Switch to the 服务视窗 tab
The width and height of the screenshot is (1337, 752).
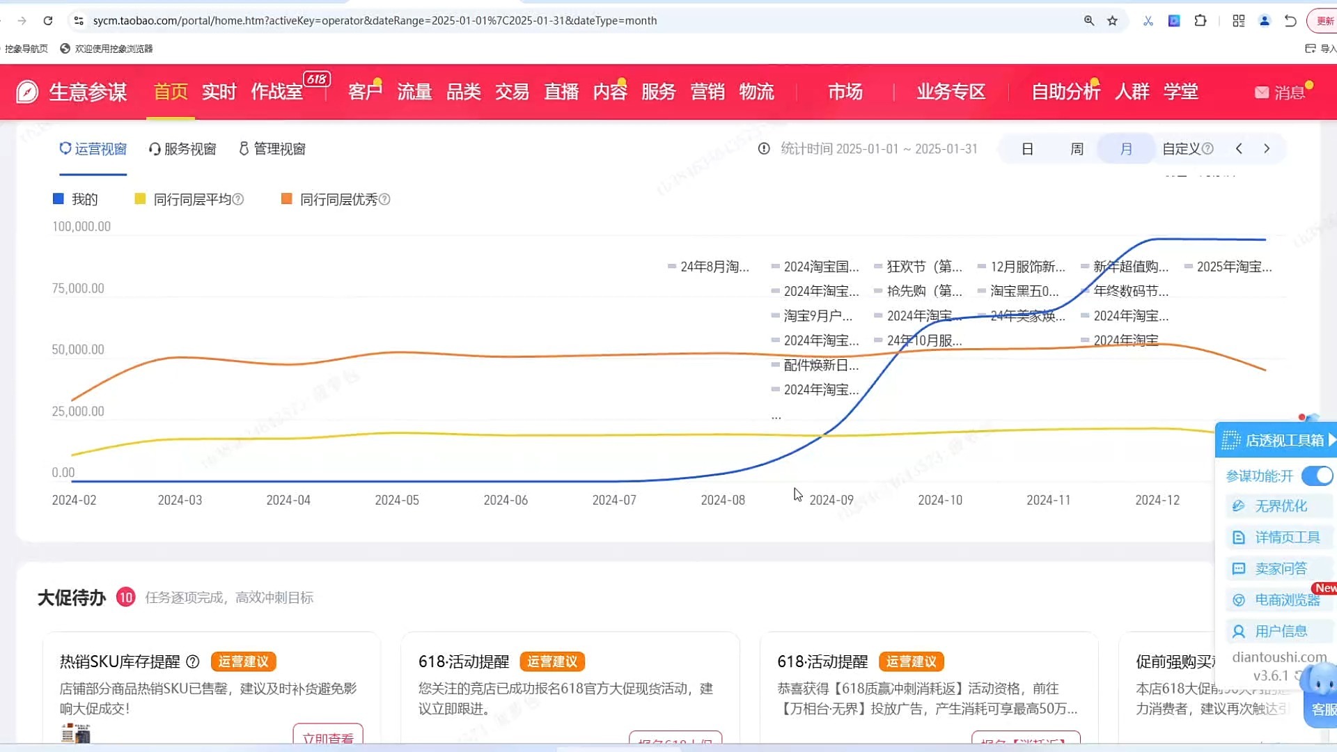coord(182,149)
